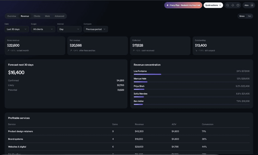The height and width of the screenshot is (155, 258).
Task: Open notifications bell icon
Action: coord(233,5)
